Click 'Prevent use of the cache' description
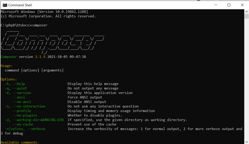Image resolution: width=249 pixels, height=144 pixels. pyautogui.click(x=92, y=124)
